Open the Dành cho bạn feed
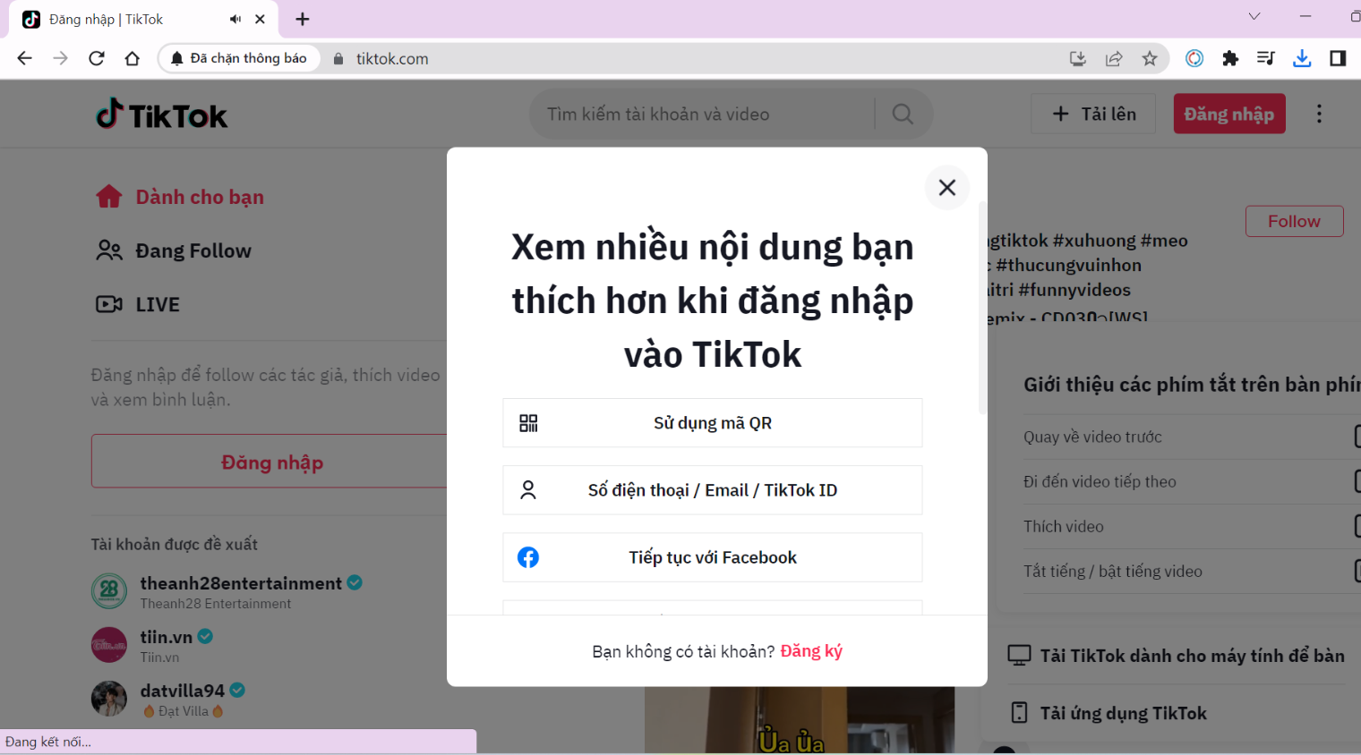Screen dimensions: 1361x755 180,197
